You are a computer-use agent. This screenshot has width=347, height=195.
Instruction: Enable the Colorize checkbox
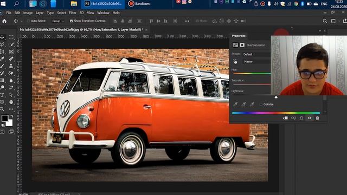(261, 104)
